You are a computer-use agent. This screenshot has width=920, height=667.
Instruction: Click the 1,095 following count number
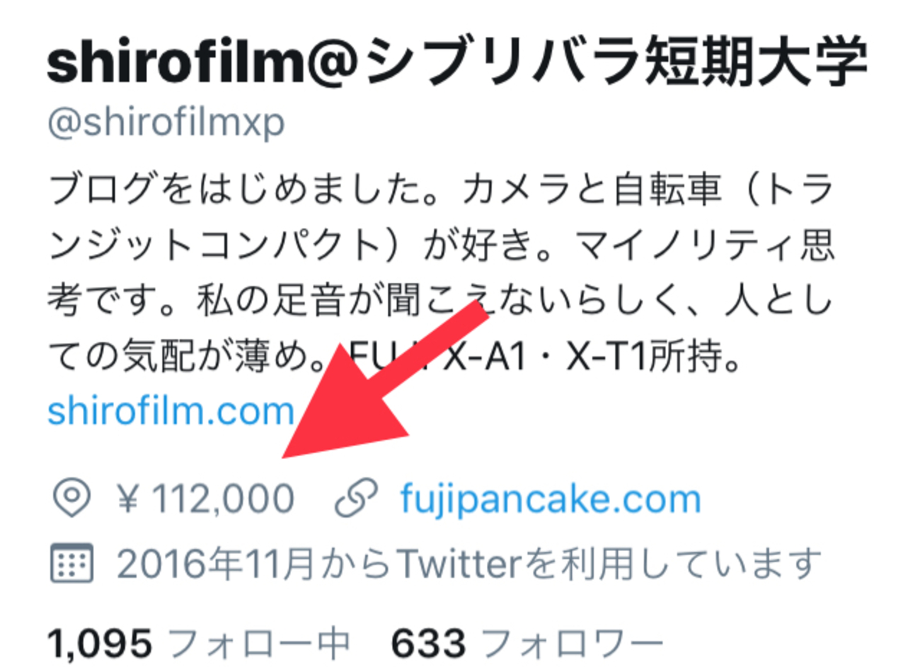coord(100,644)
